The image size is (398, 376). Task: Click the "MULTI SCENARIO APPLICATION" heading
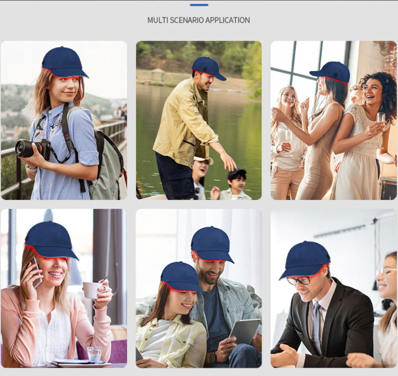click(199, 20)
